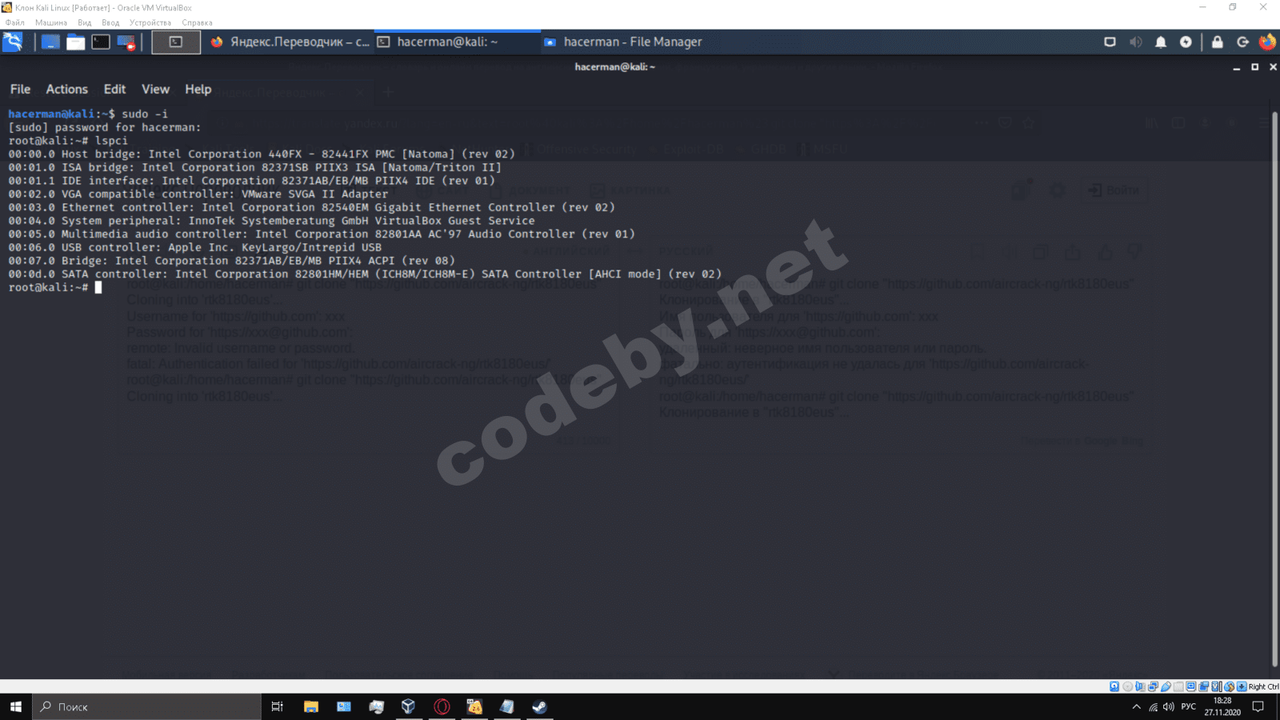Open VirtualBox Вид menu

coord(85,22)
